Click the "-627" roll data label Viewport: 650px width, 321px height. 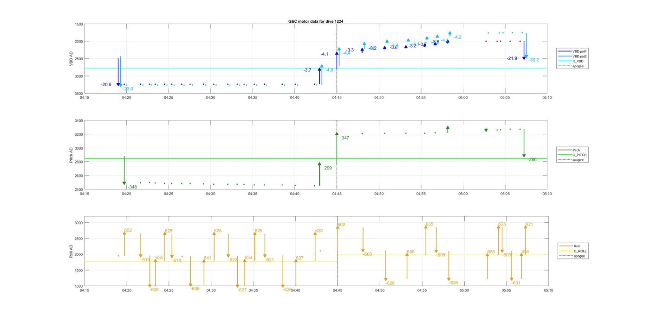pyautogui.click(x=242, y=290)
